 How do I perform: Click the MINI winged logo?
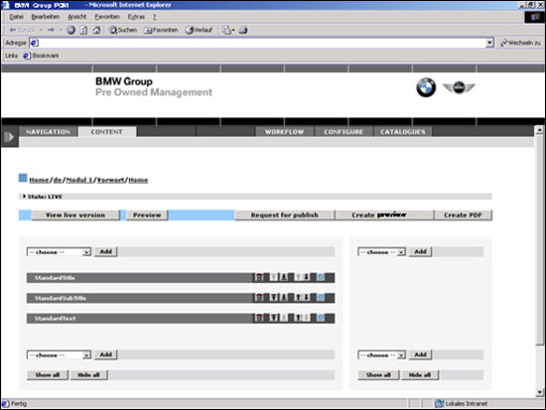coord(459,87)
